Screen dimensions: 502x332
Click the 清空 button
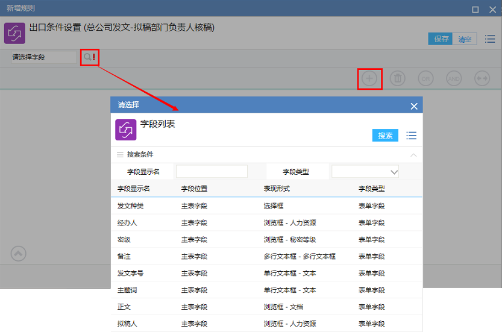click(x=465, y=39)
